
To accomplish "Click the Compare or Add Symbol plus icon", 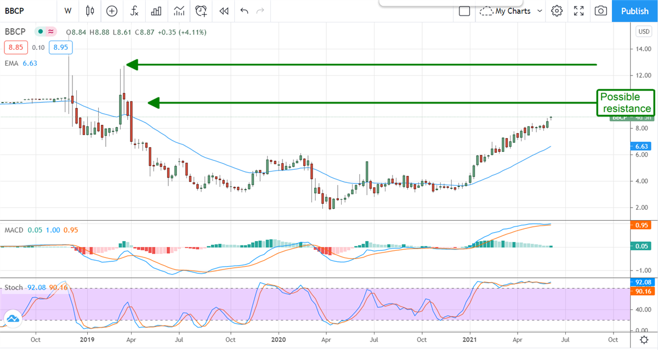I will coord(112,10).
